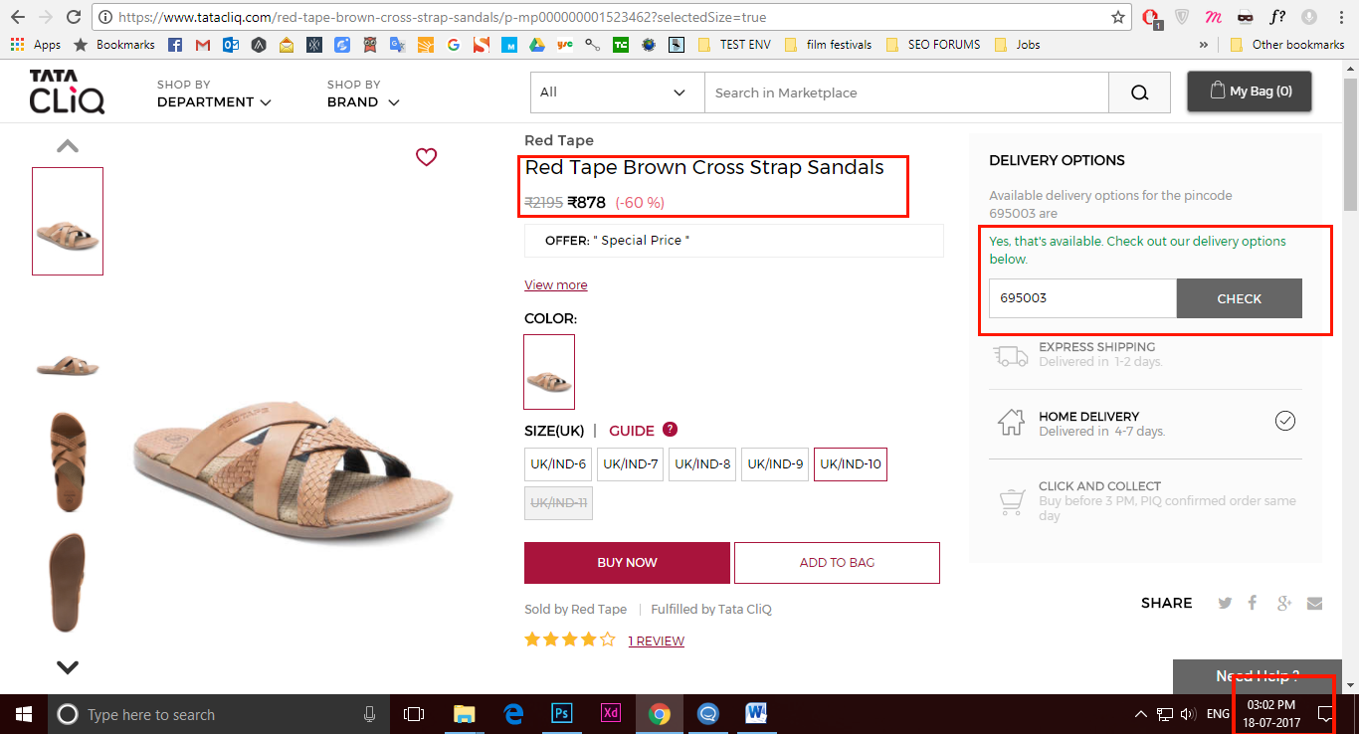Choose size UK/IND-8
The height and width of the screenshot is (734, 1359).
click(702, 464)
